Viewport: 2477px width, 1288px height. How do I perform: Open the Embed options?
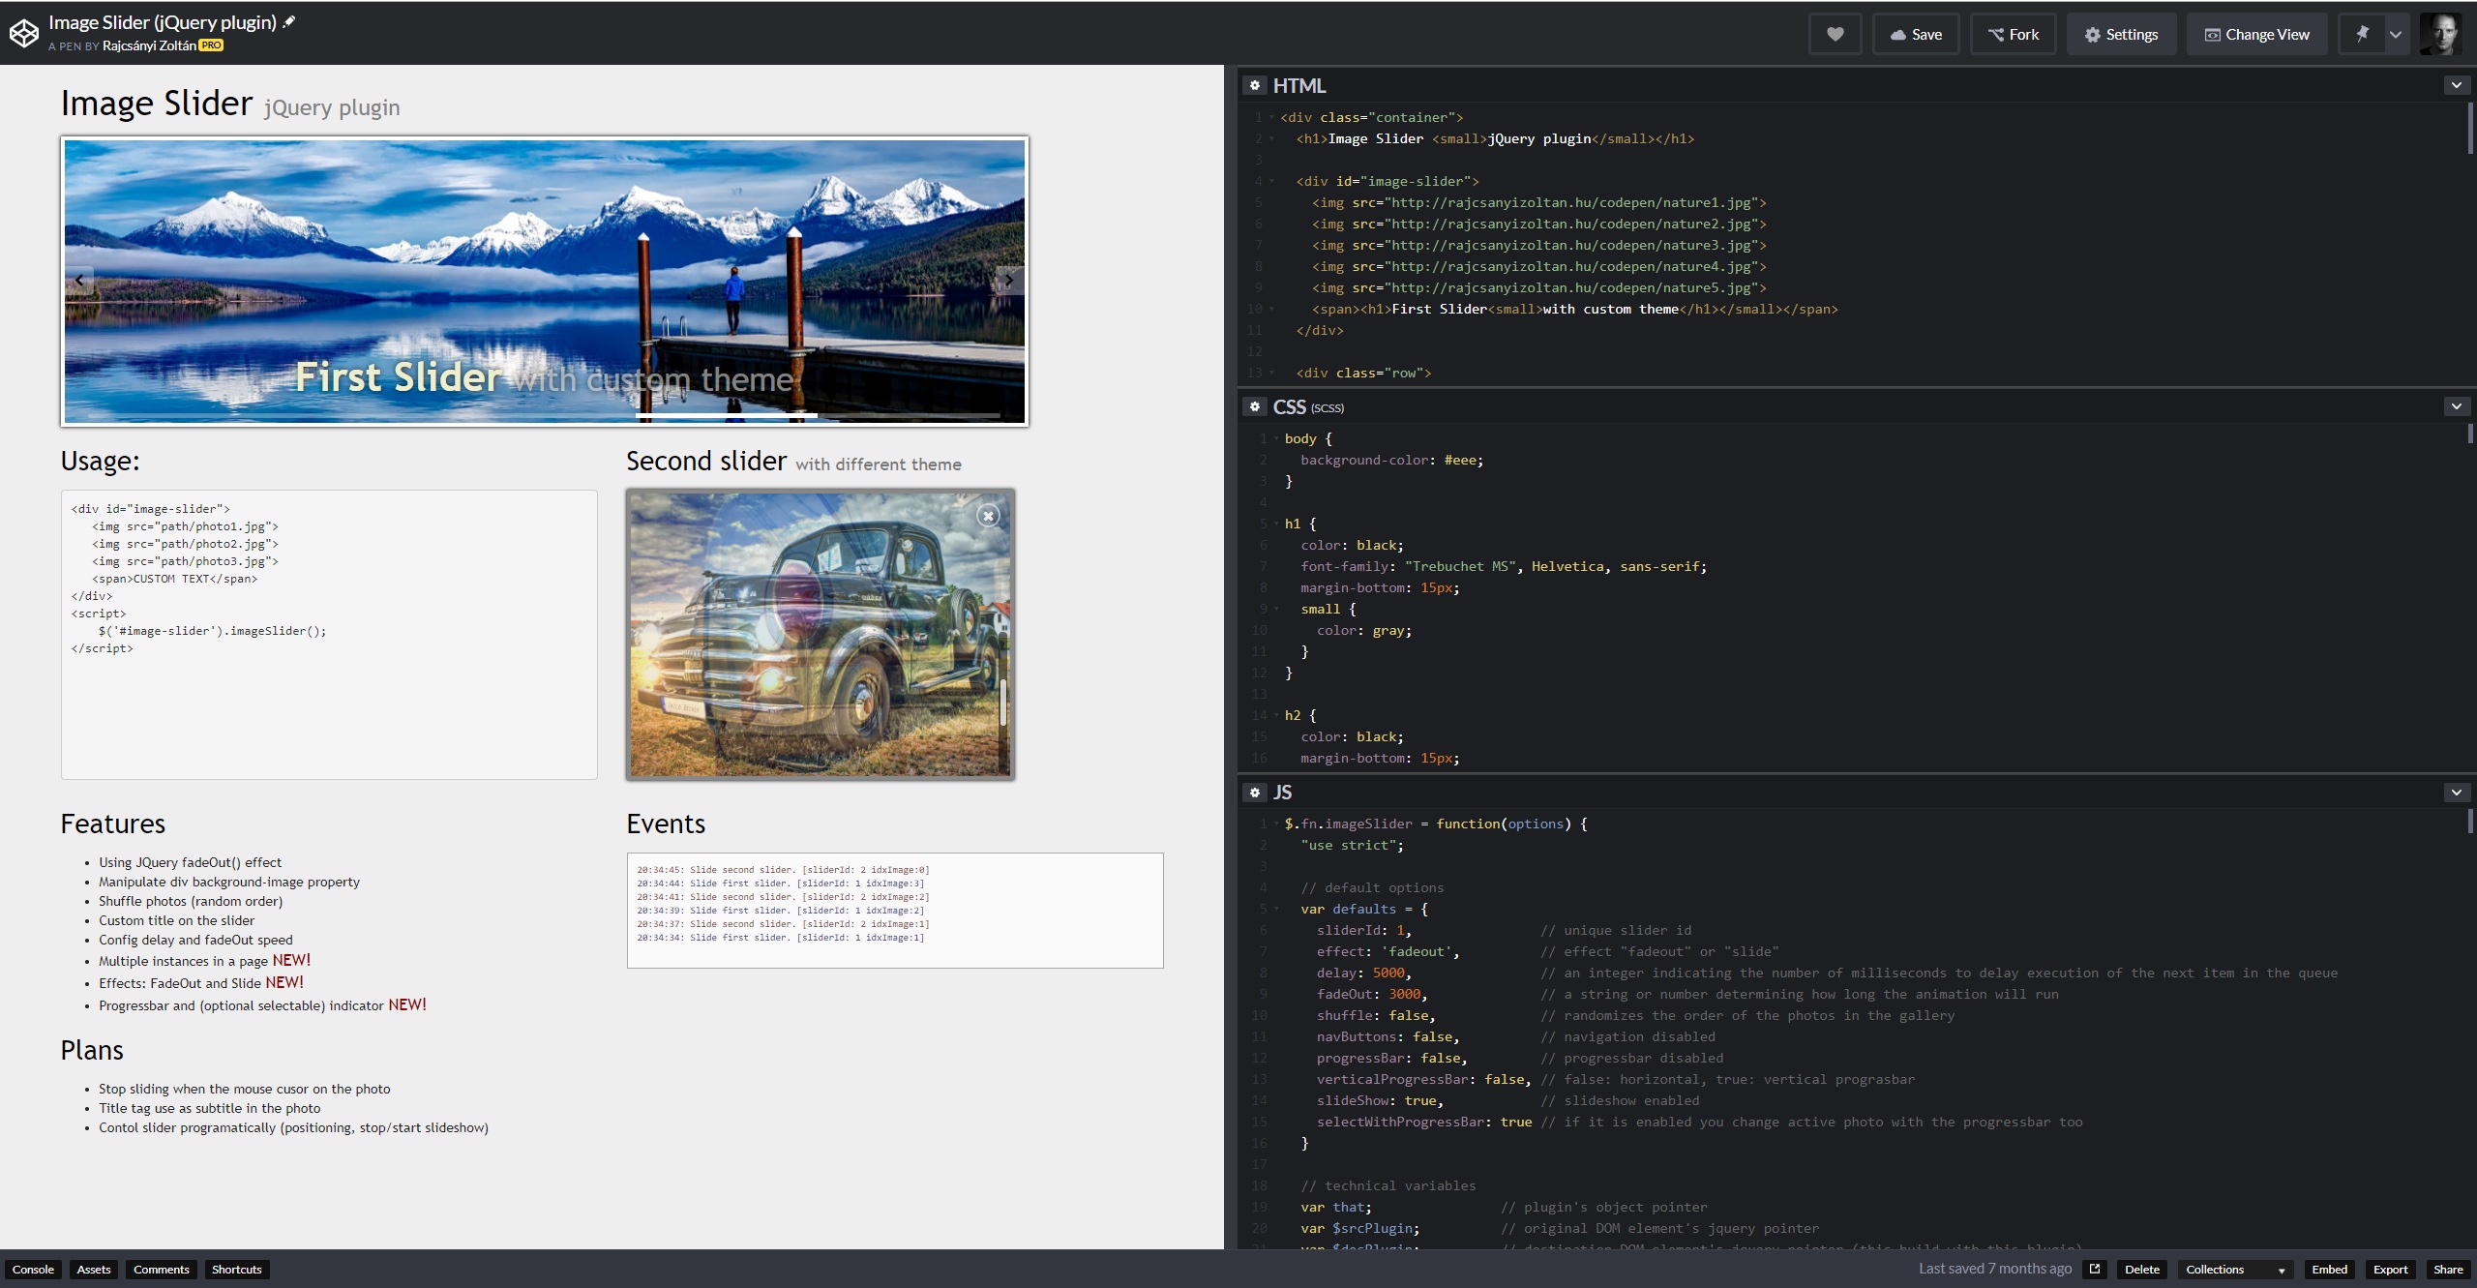2330,1270
